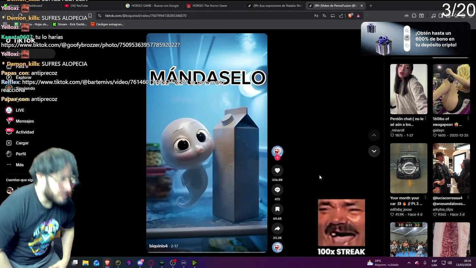Viewport: 476px width, 268px height.
Task: Click the editsby_jesse username link
Action: pos(401,210)
